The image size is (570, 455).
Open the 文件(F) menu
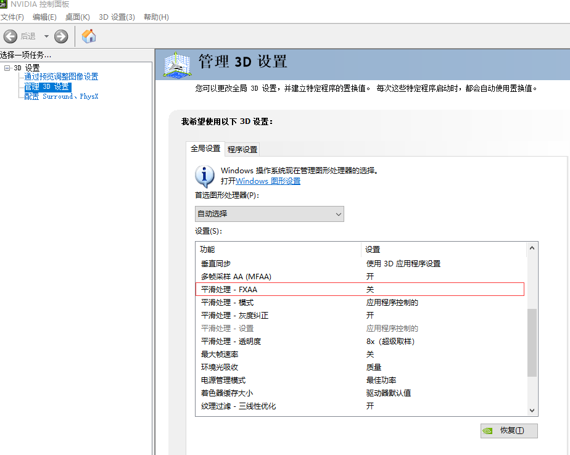(x=12, y=17)
